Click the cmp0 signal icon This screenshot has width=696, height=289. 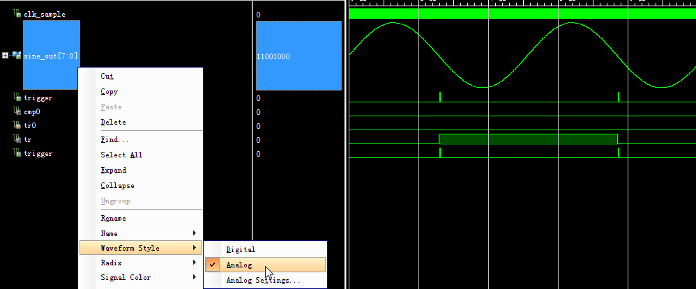17,111
